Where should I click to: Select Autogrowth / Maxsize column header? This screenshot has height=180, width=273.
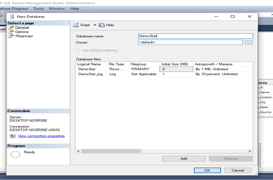tap(223, 64)
